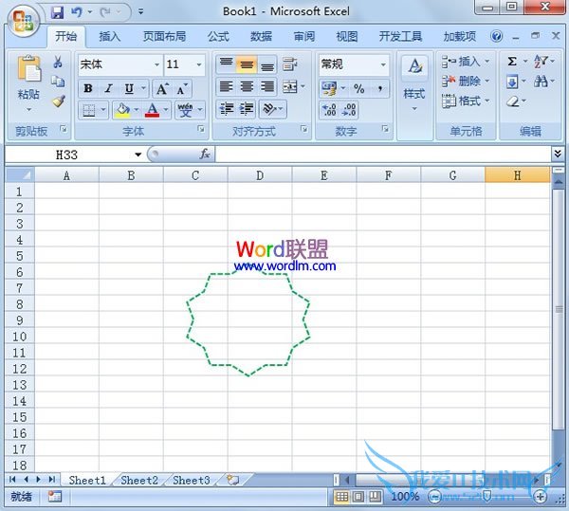Center text horizontally

pos(247,86)
